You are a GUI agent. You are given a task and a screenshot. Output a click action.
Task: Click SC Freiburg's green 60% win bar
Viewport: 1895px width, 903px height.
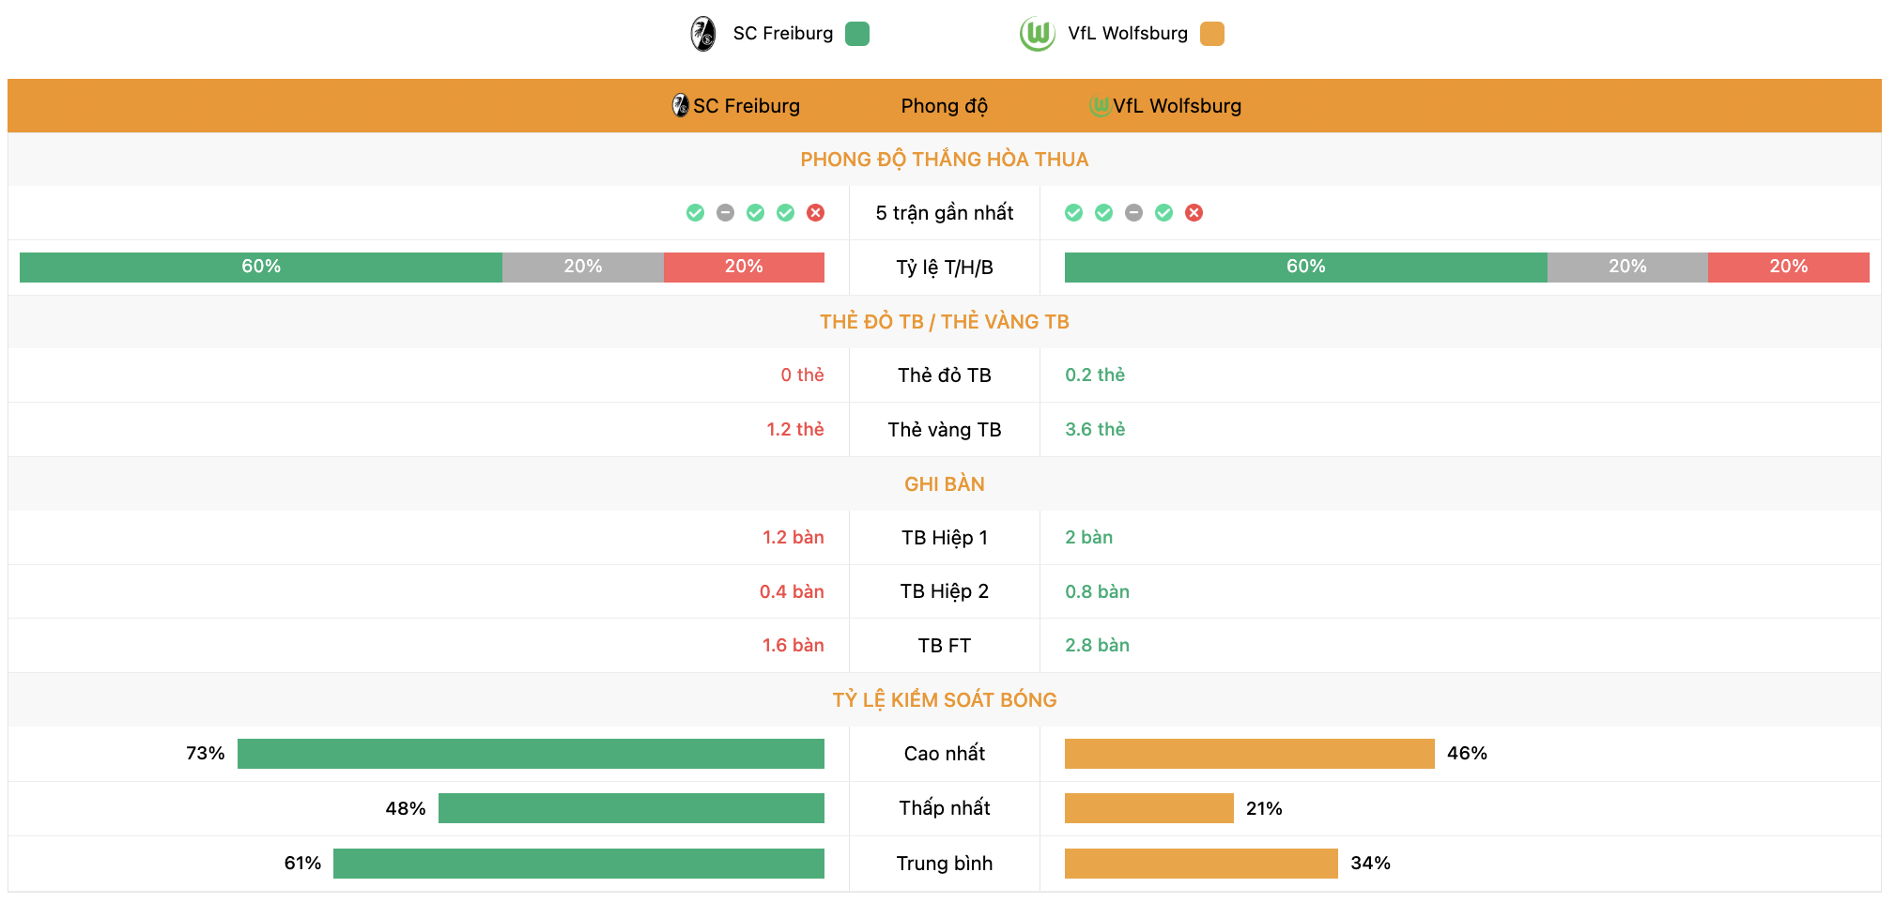click(261, 267)
